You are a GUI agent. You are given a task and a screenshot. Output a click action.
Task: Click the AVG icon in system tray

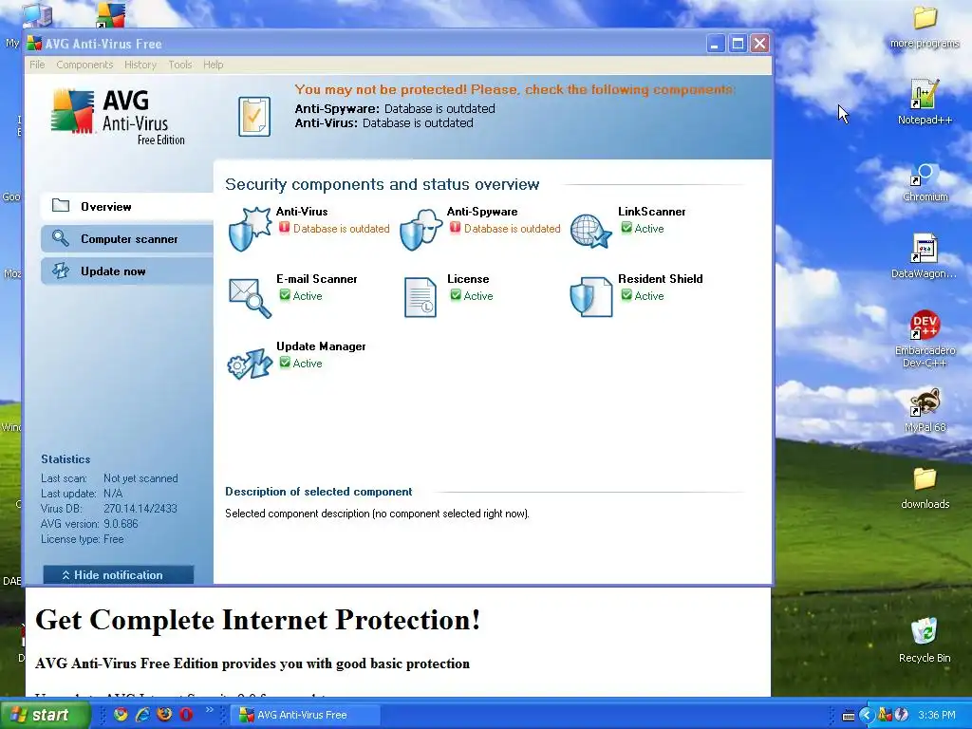click(886, 715)
